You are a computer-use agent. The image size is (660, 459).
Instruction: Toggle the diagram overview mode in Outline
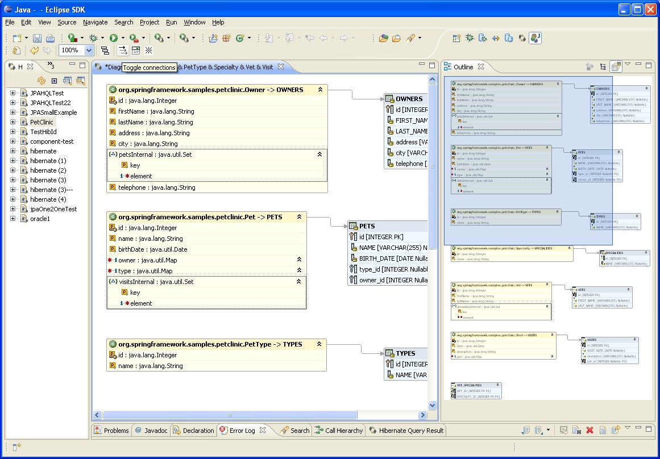pos(616,66)
